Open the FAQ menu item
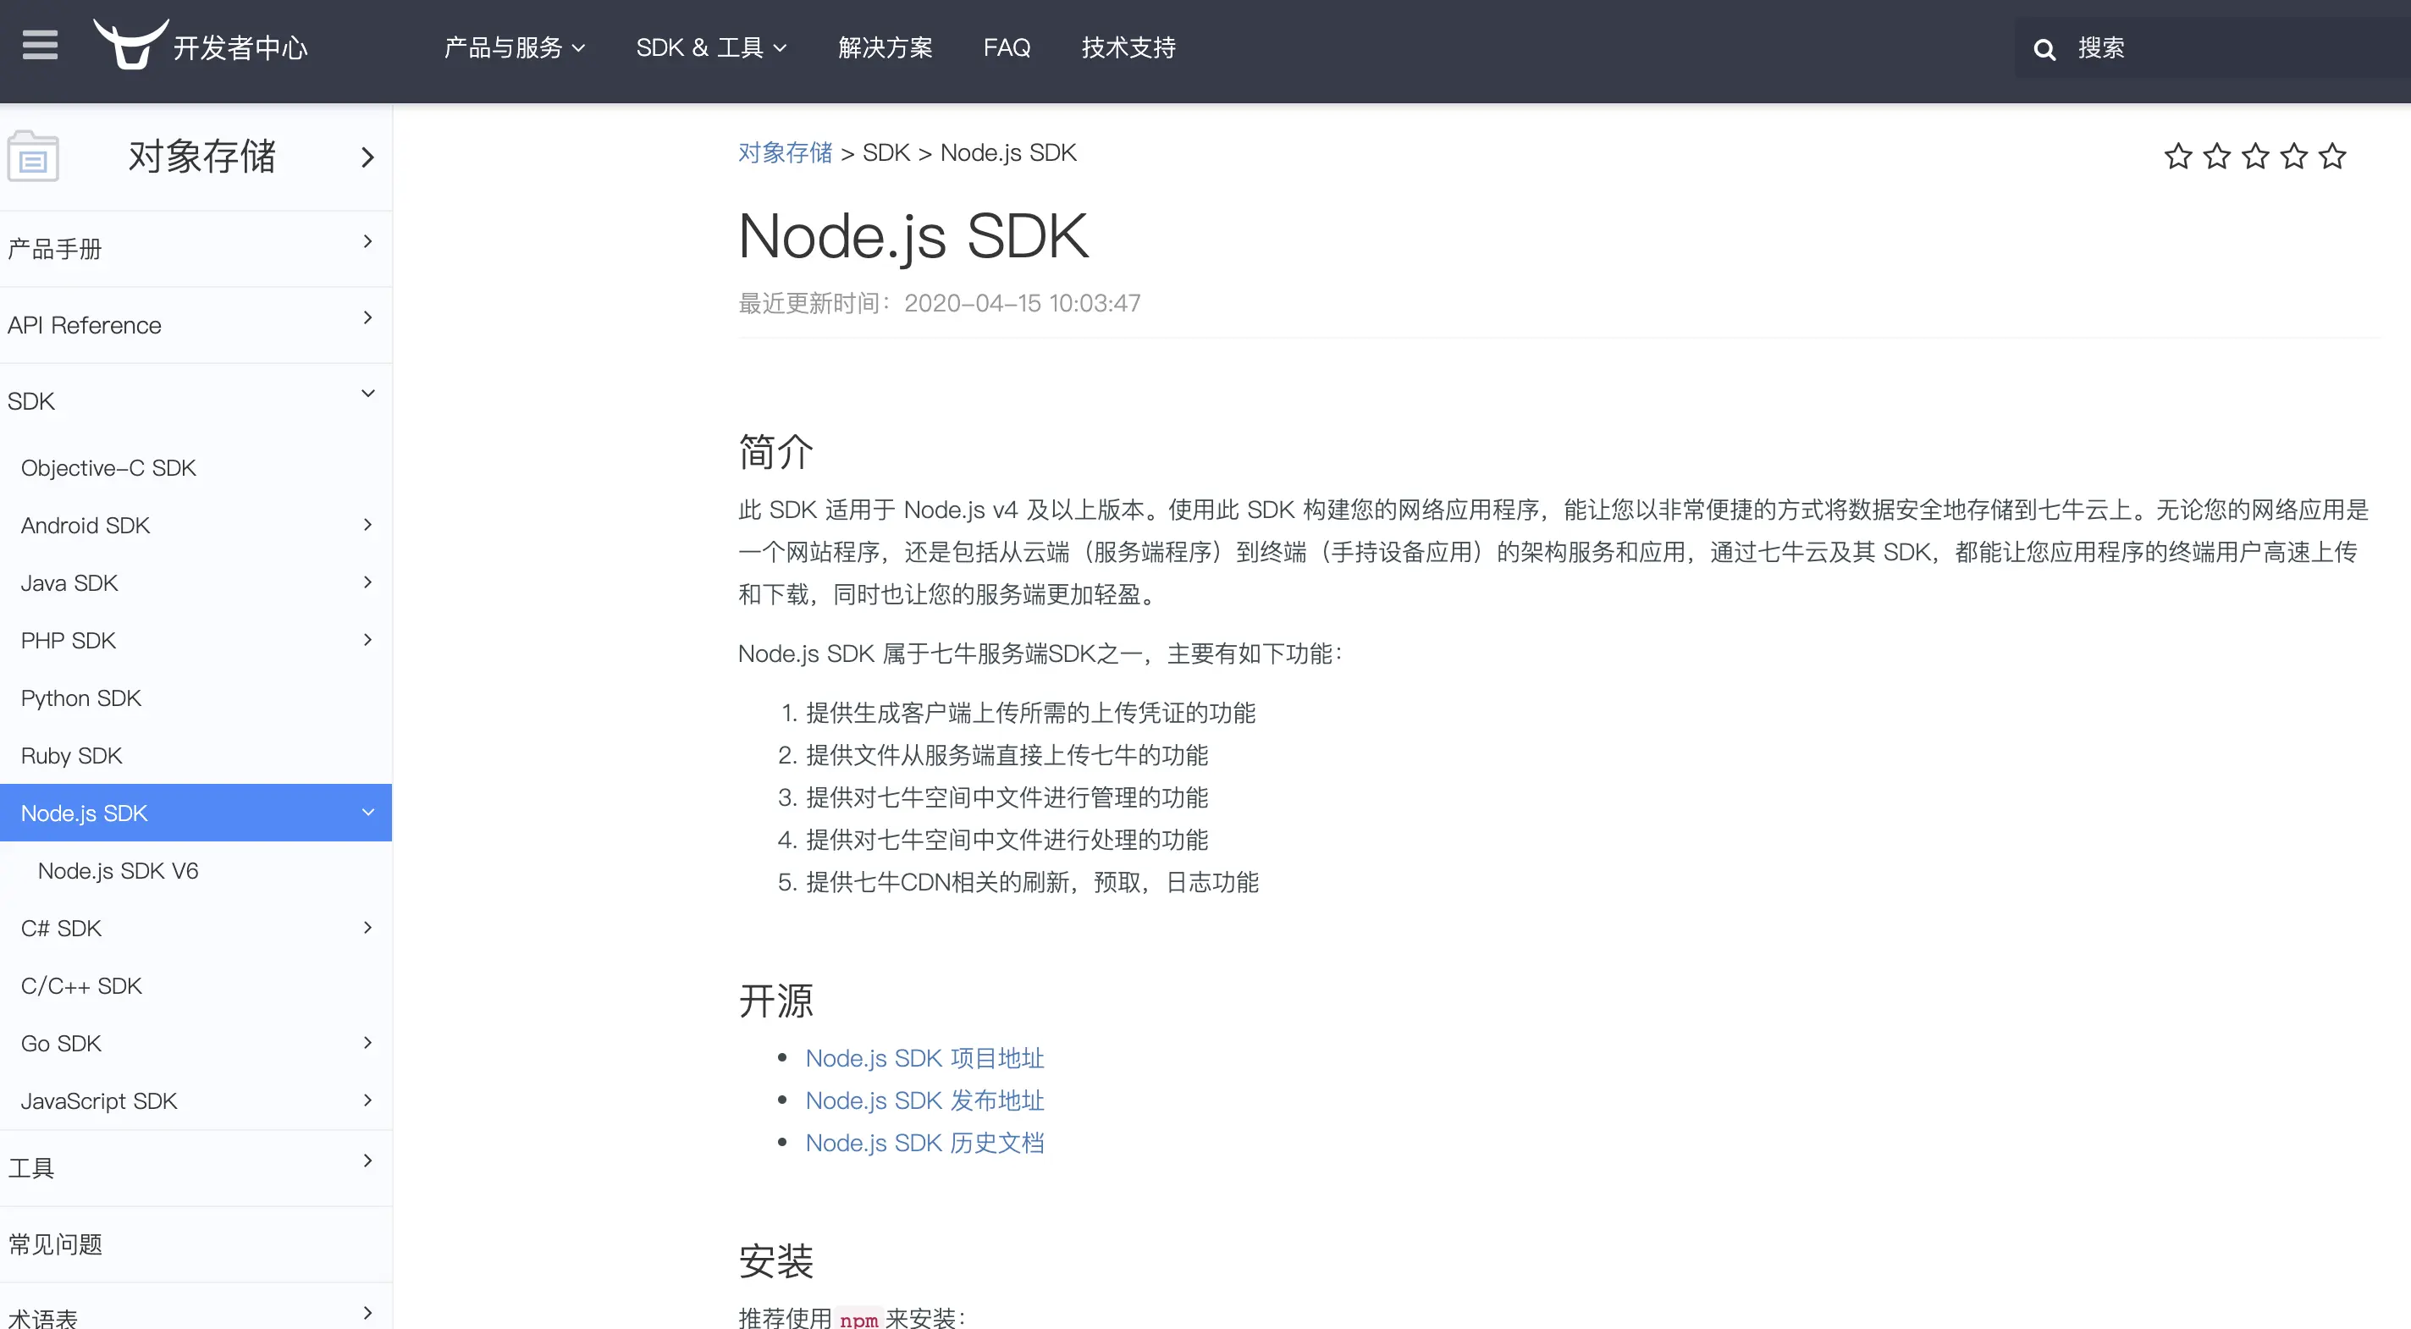Image resolution: width=2411 pixels, height=1329 pixels. click(1007, 47)
